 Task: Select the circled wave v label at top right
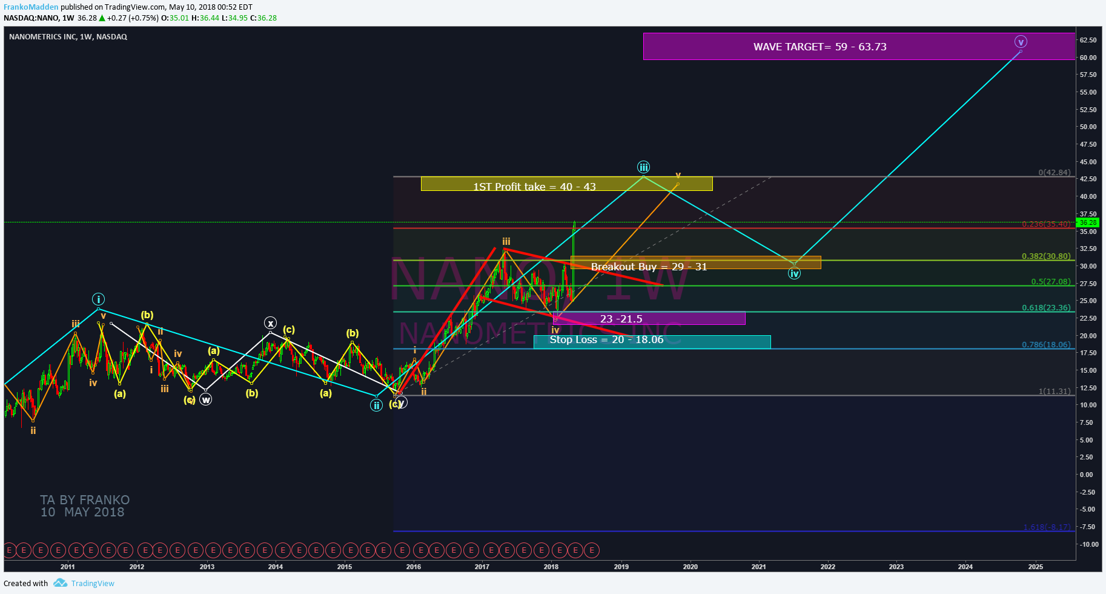tap(1021, 42)
